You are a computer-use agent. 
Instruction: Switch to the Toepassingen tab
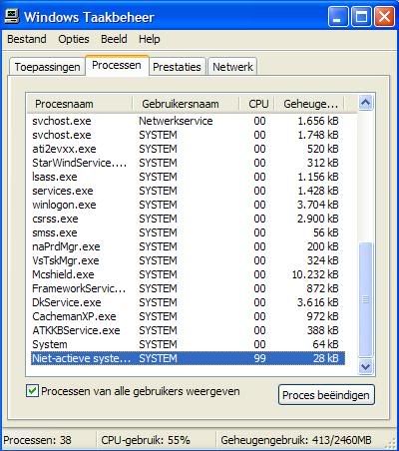point(47,67)
